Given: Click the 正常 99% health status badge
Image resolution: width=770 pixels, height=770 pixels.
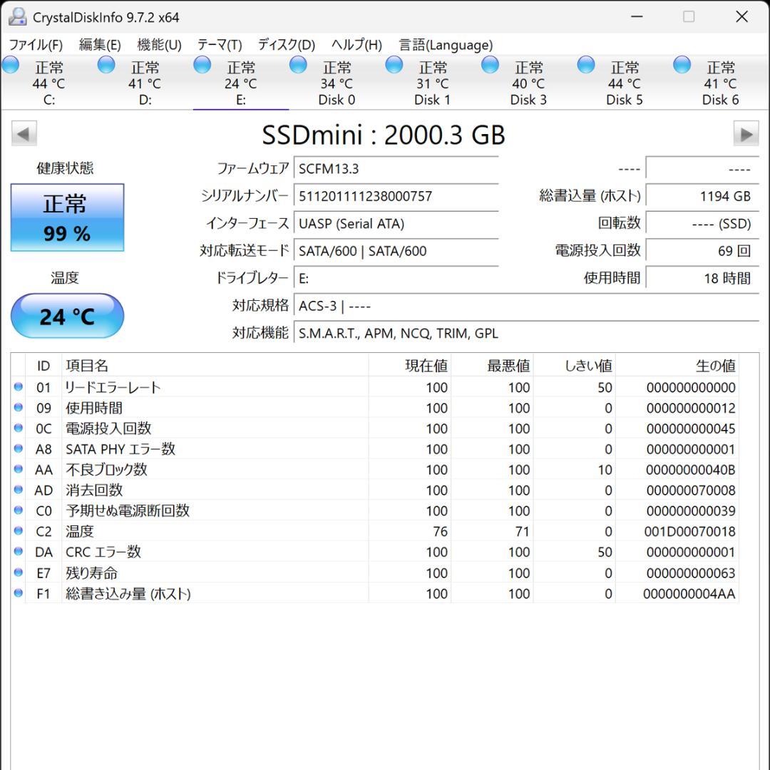Looking at the screenshot, I should coord(67,216).
